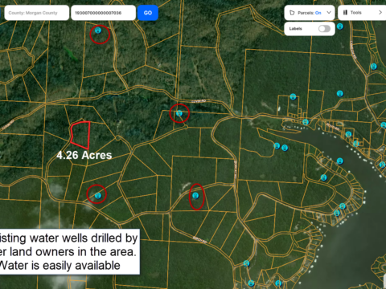The height and width of the screenshot is (289, 386).
Task: Click the well marker inside the red oval
Action: tap(195, 196)
